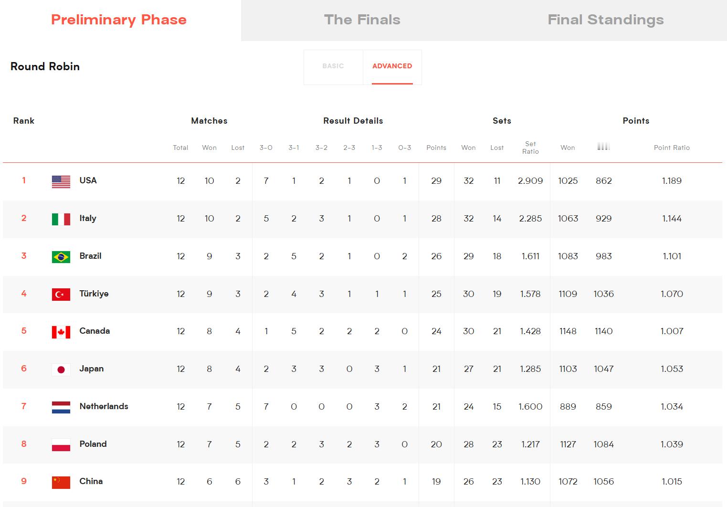Open the Preliminary Phase tab
Screen dimensions: 727x507
click(119, 20)
